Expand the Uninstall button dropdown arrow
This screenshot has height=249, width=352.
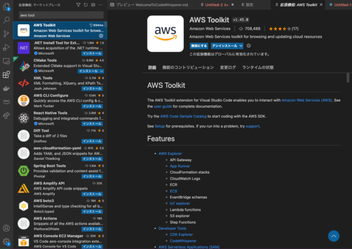click(x=241, y=46)
